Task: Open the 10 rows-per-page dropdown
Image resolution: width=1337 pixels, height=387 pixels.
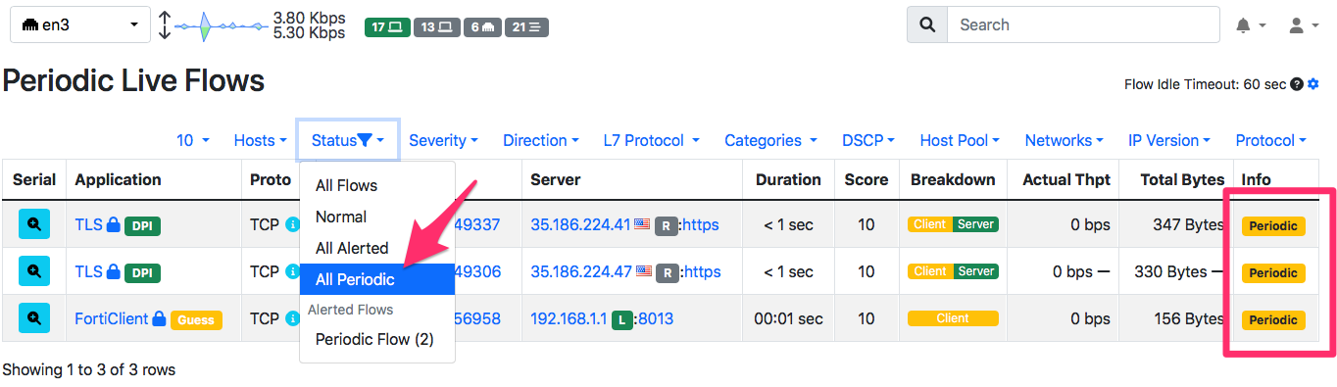Action: (x=193, y=140)
